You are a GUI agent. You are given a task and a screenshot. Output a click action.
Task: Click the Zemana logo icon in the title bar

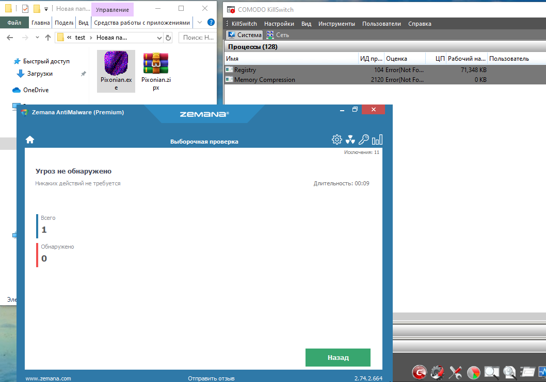pyautogui.click(x=24, y=112)
